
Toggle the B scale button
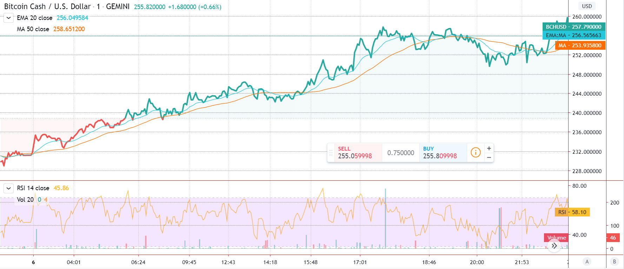(614, 261)
